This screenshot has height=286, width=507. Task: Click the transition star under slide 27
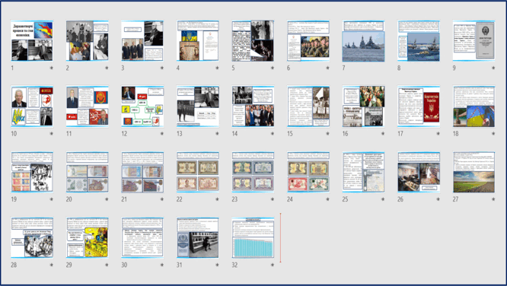[x=493, y=199]
